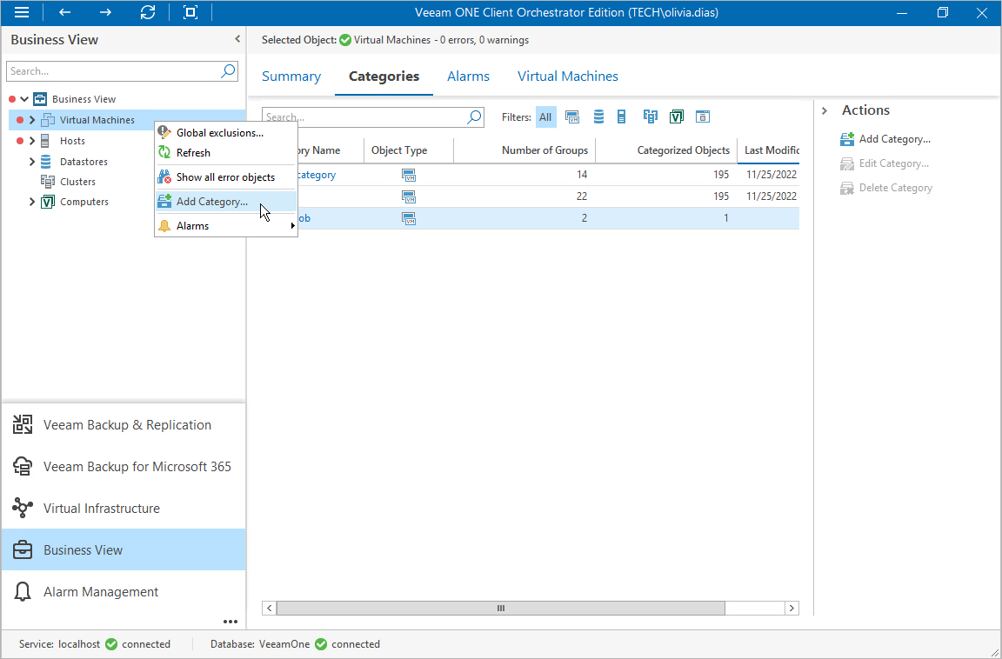Click the navigation overflow dots

(x=230, y=622)
